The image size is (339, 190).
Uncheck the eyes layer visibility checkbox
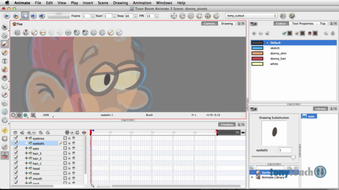(16, 148)
